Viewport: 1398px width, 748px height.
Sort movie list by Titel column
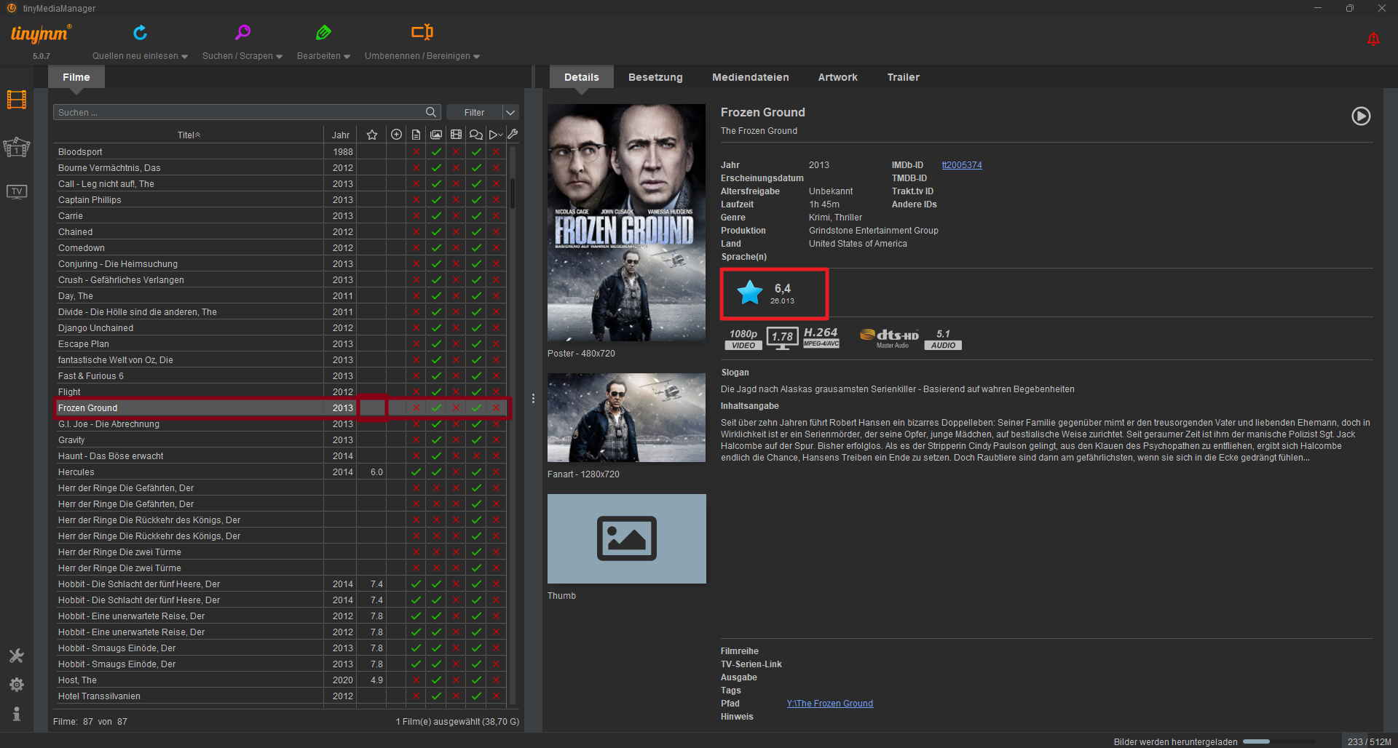coord(189,135)
